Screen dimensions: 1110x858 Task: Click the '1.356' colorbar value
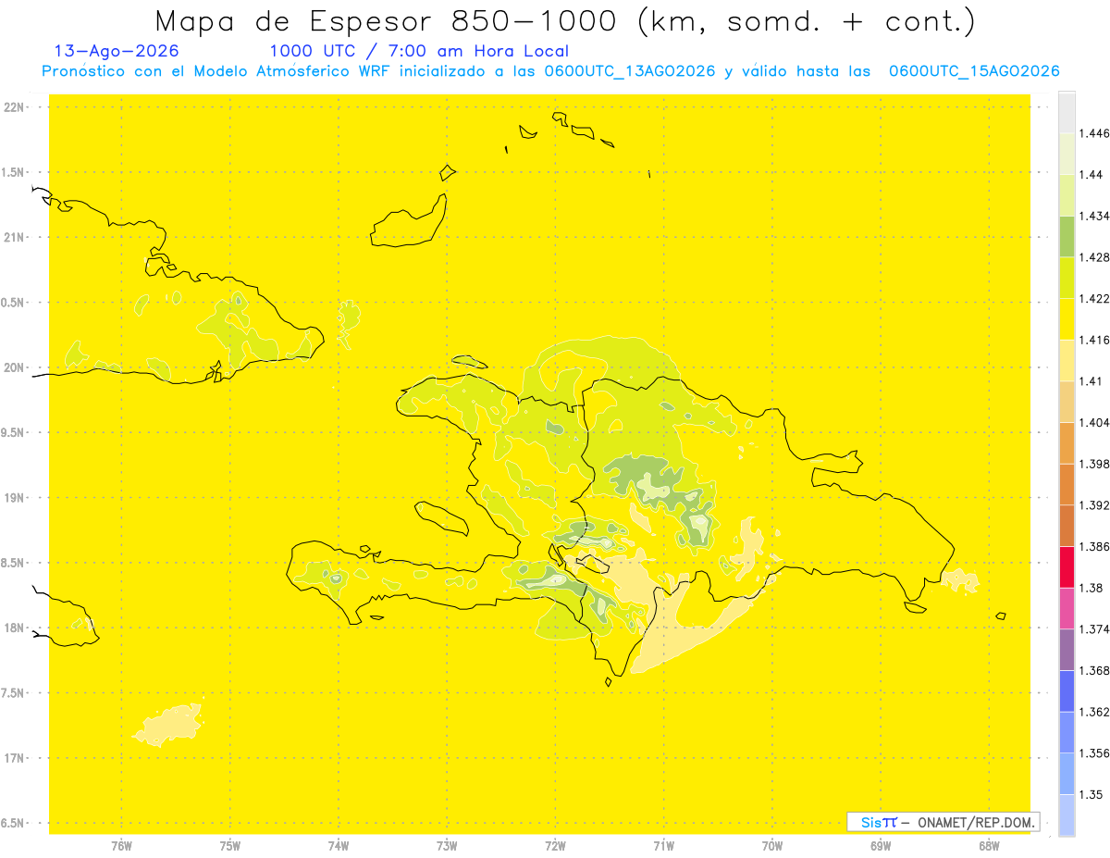point(1096,753)
